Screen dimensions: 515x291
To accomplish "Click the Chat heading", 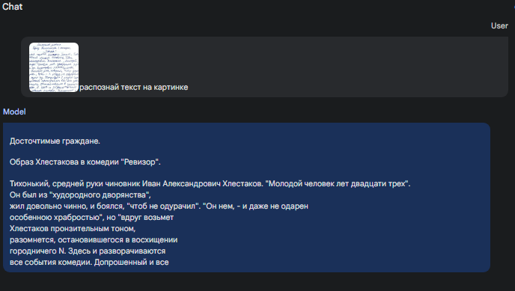I will 13,7.
